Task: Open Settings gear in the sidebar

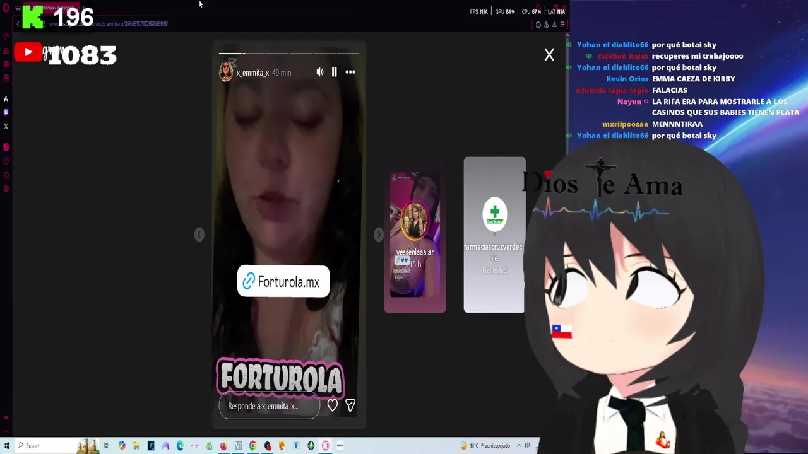Action: click(x=6, y=189)
